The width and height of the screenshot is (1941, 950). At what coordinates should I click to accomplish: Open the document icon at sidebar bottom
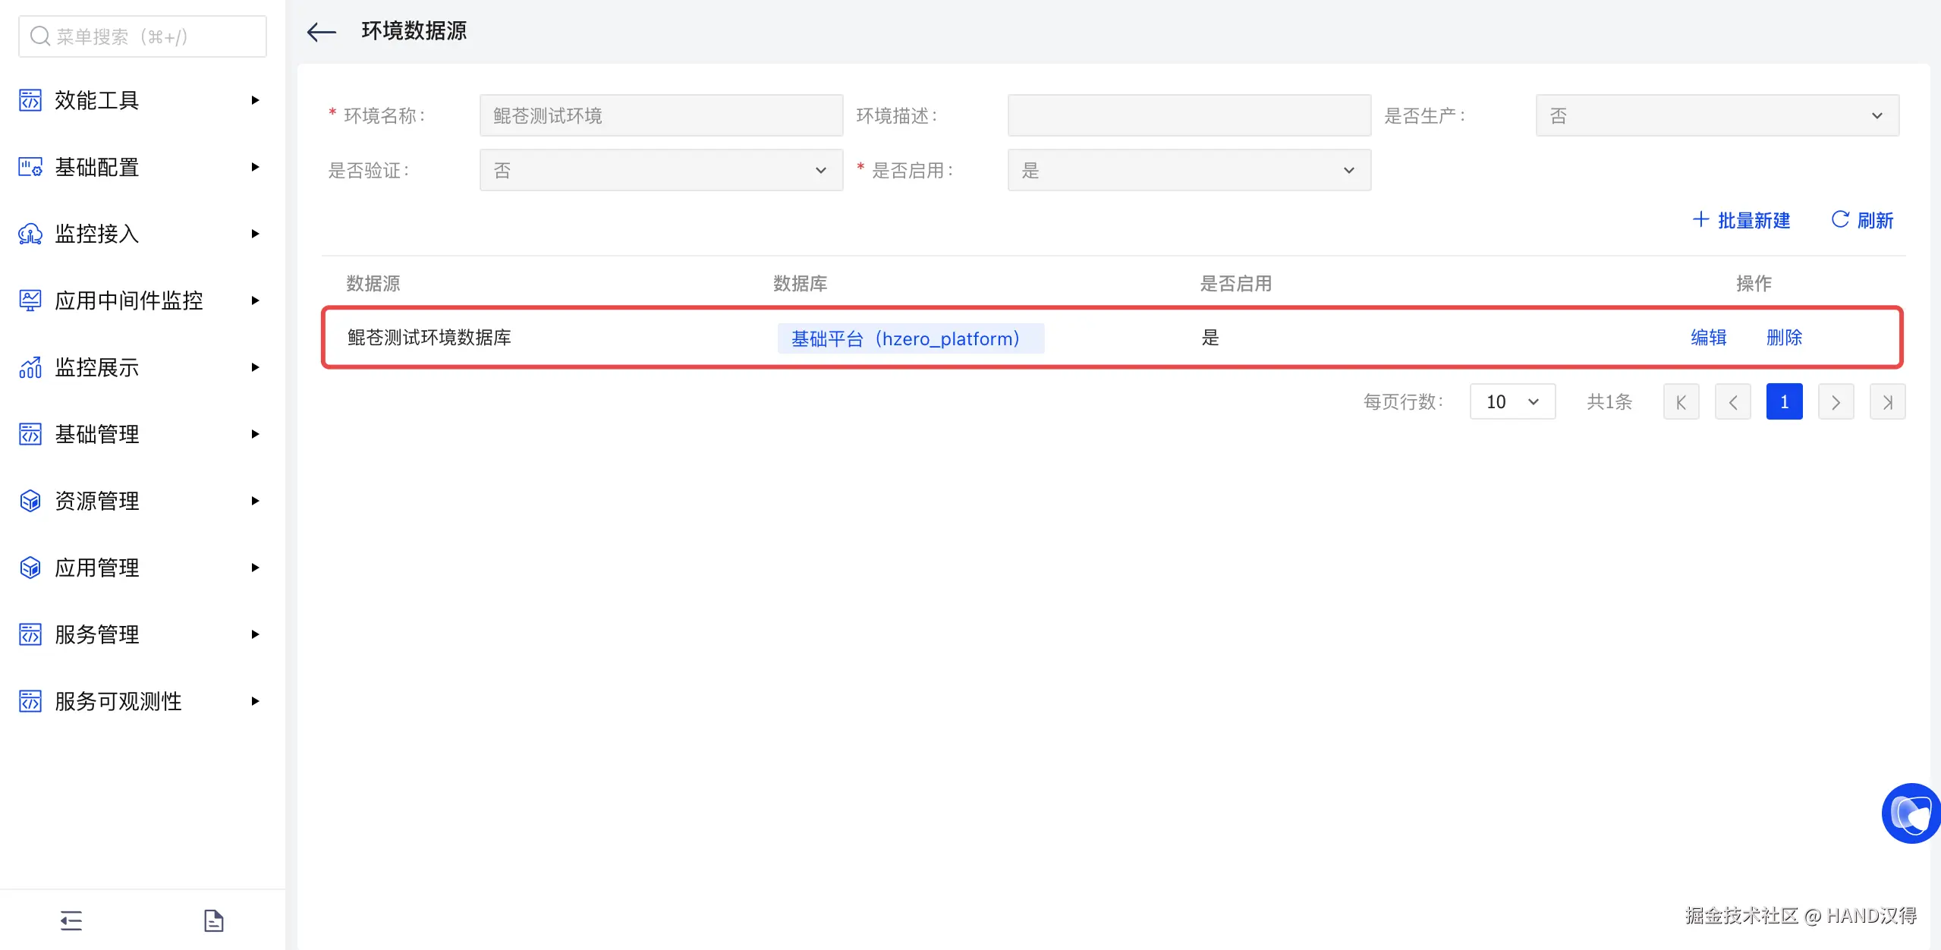pos(213,920)
